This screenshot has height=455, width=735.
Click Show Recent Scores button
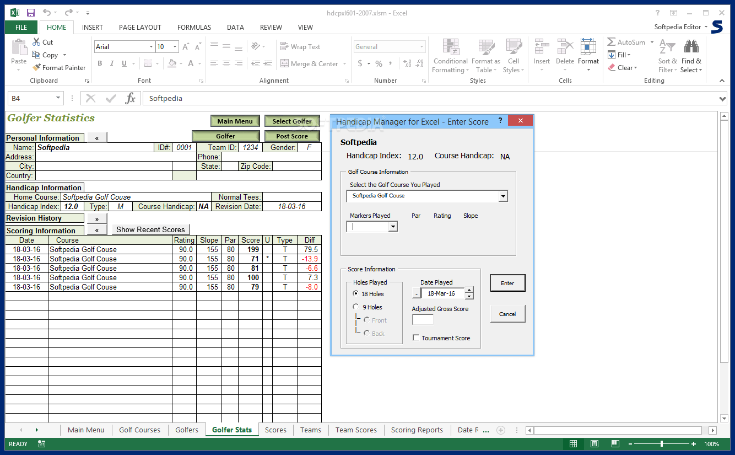pos(150,229)
